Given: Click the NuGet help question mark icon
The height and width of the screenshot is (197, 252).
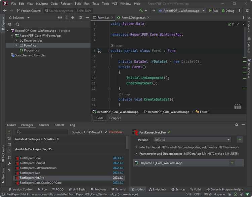Looking at the screenshot, I should click(x=9, y=170).
